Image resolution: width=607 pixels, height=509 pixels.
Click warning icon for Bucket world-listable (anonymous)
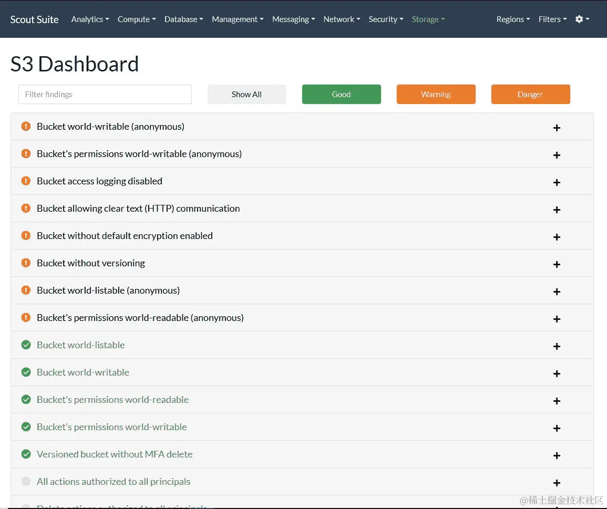click(26, 290)
